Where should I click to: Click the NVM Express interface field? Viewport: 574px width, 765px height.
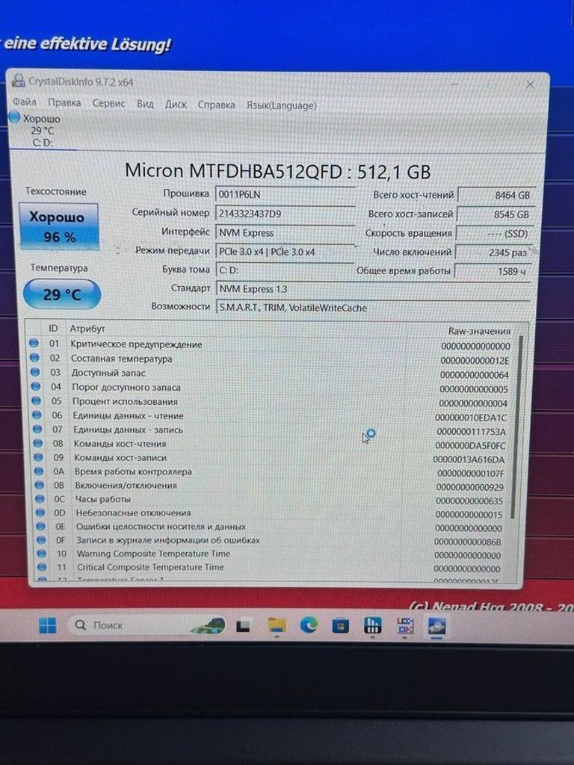(285, 233)
